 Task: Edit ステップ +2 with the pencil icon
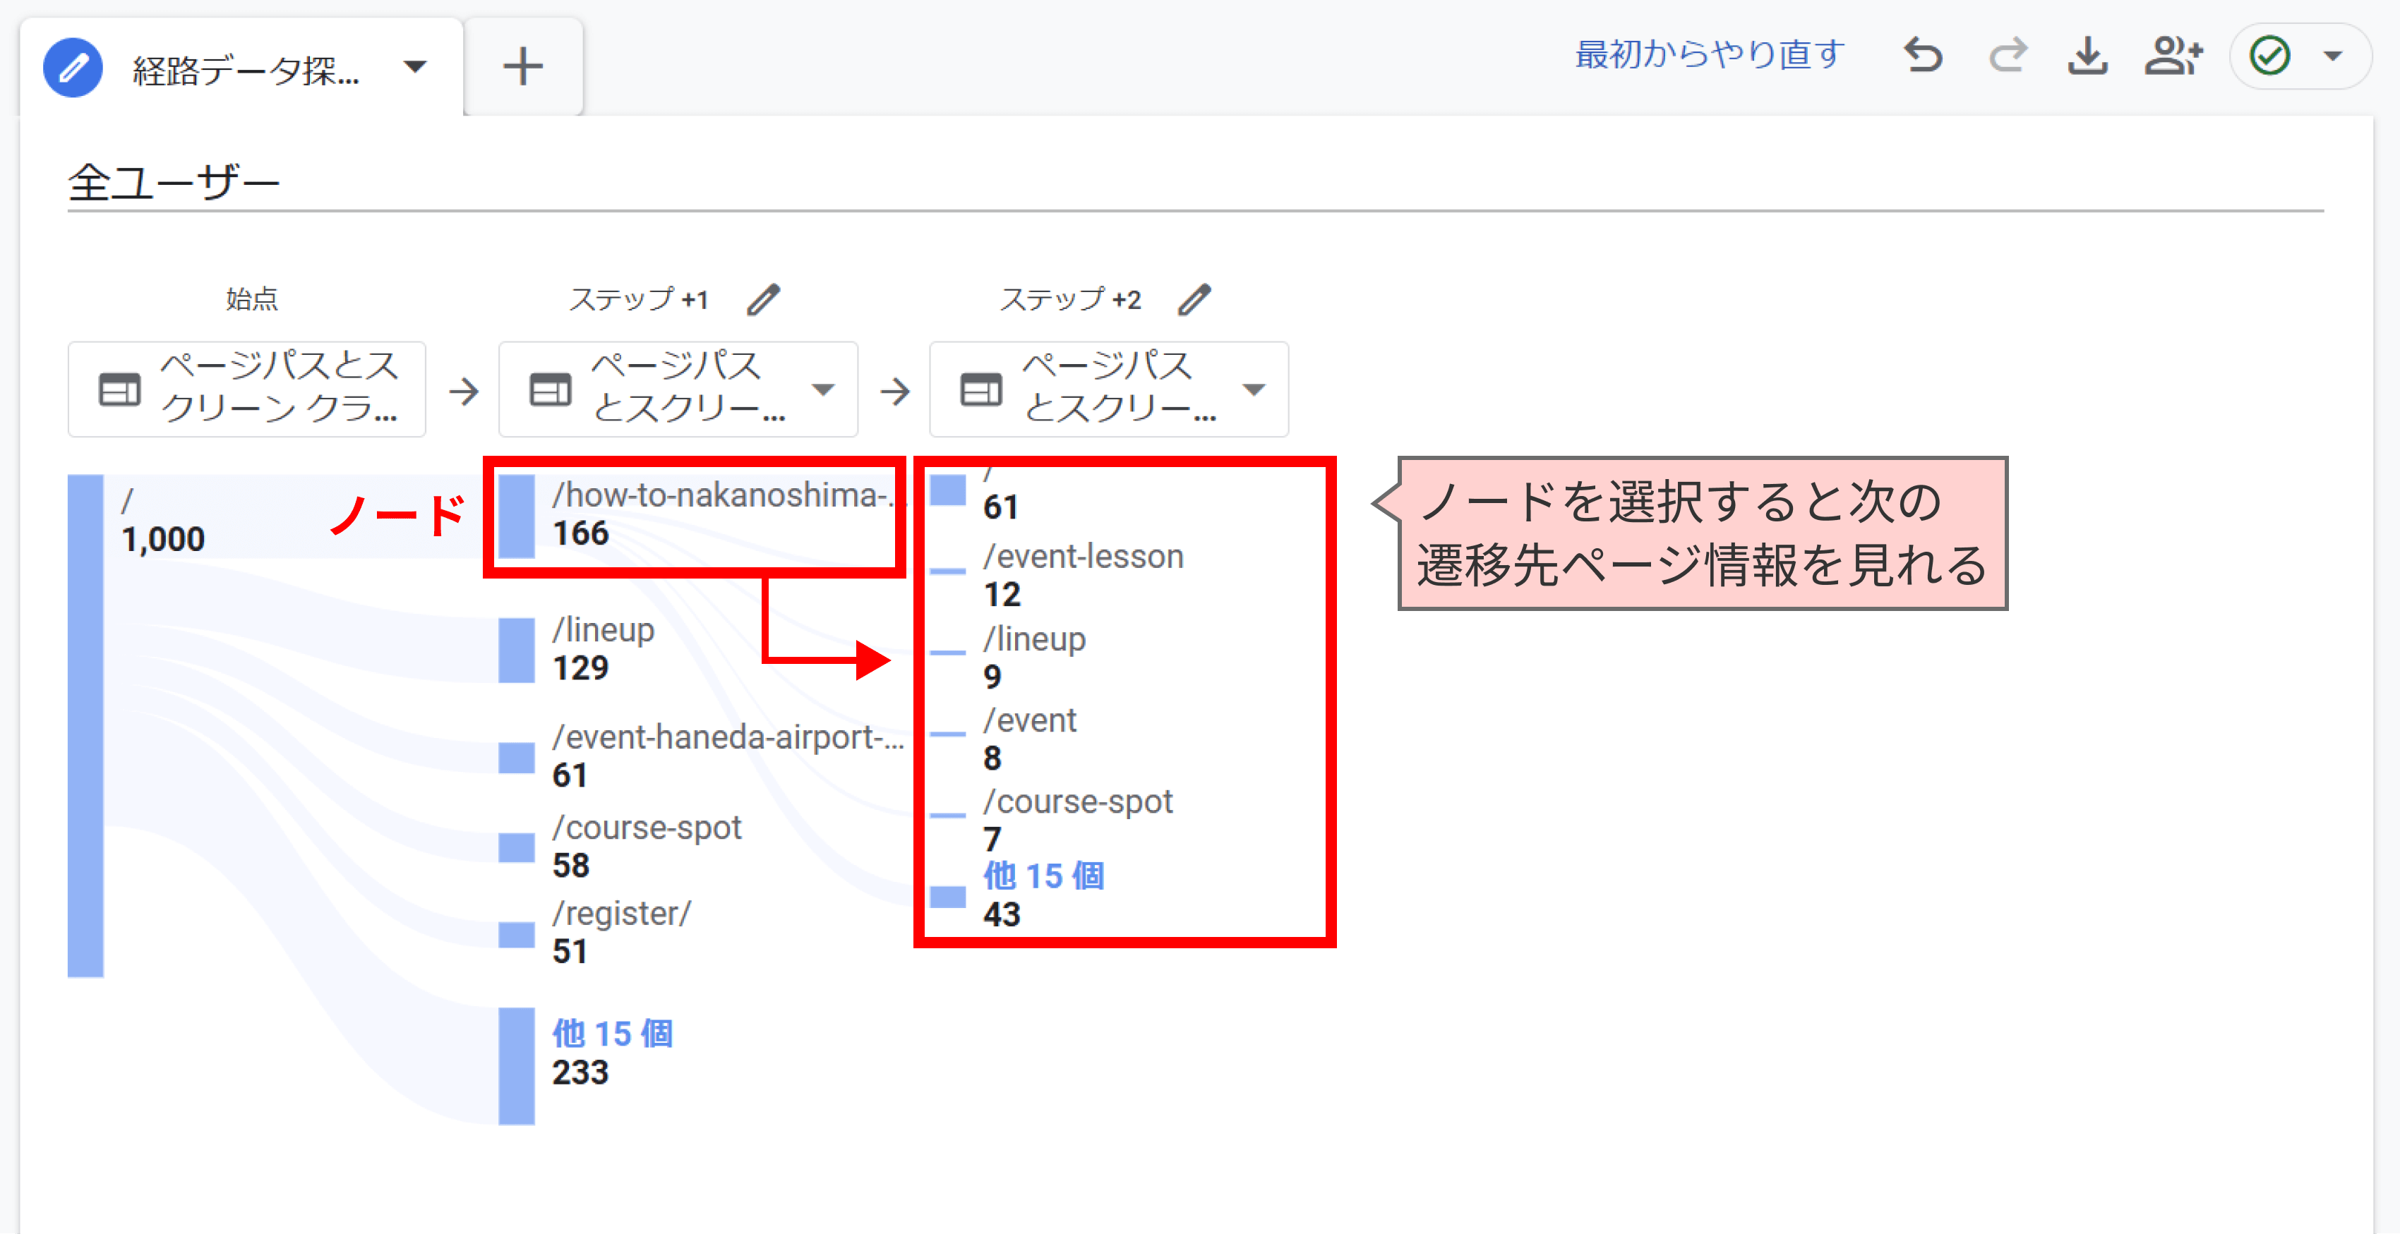click(1194, 300)
